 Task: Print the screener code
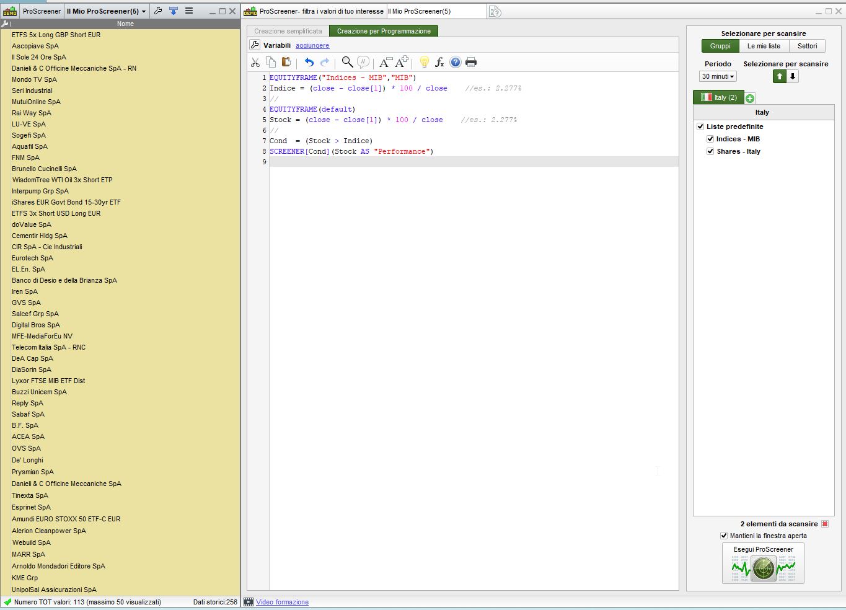[471, 62]
